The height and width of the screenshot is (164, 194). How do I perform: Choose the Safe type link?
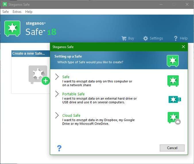coord(66,77)
